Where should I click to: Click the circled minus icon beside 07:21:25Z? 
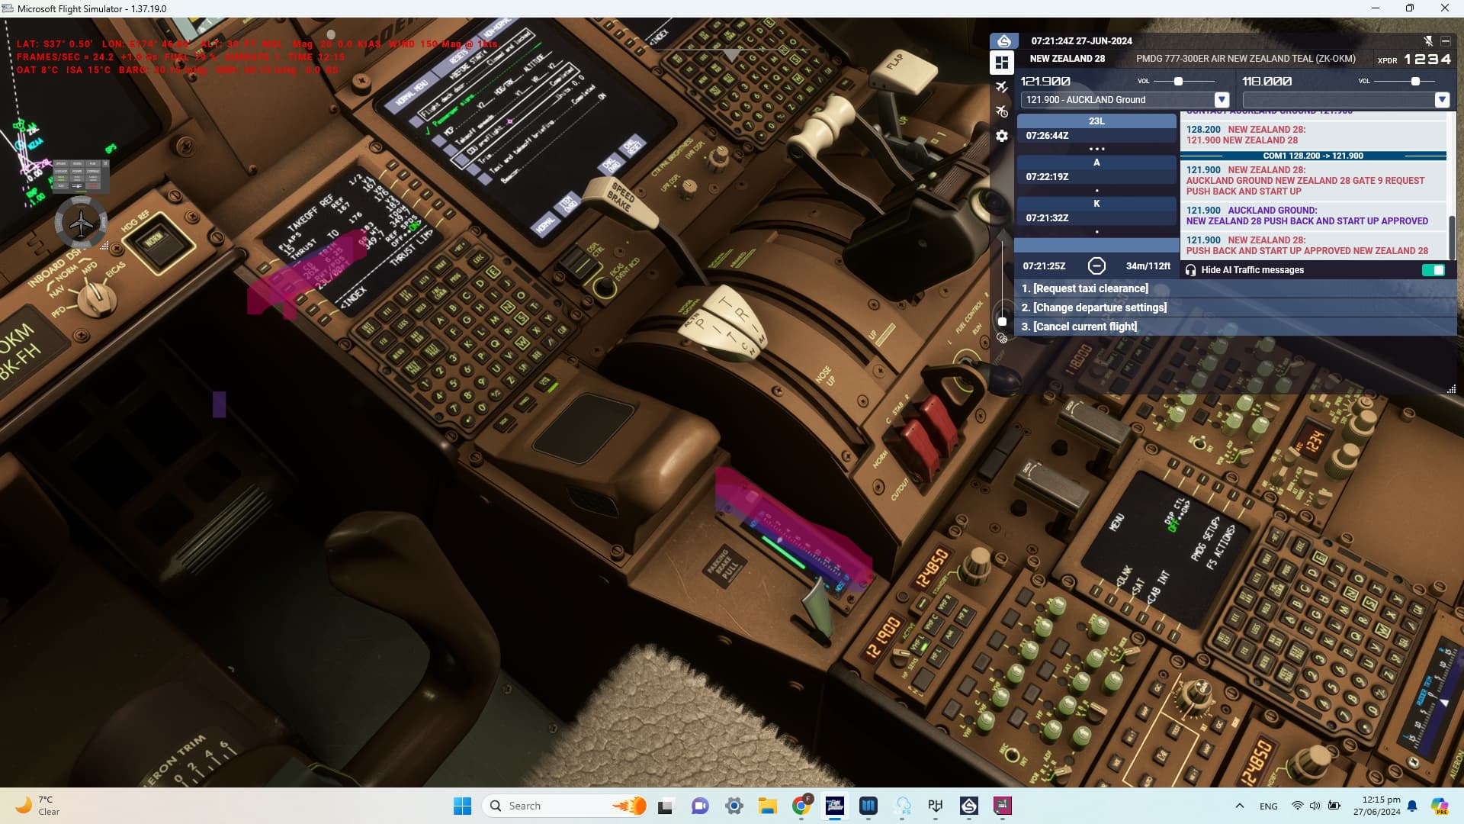click(x=1096, y=266)
